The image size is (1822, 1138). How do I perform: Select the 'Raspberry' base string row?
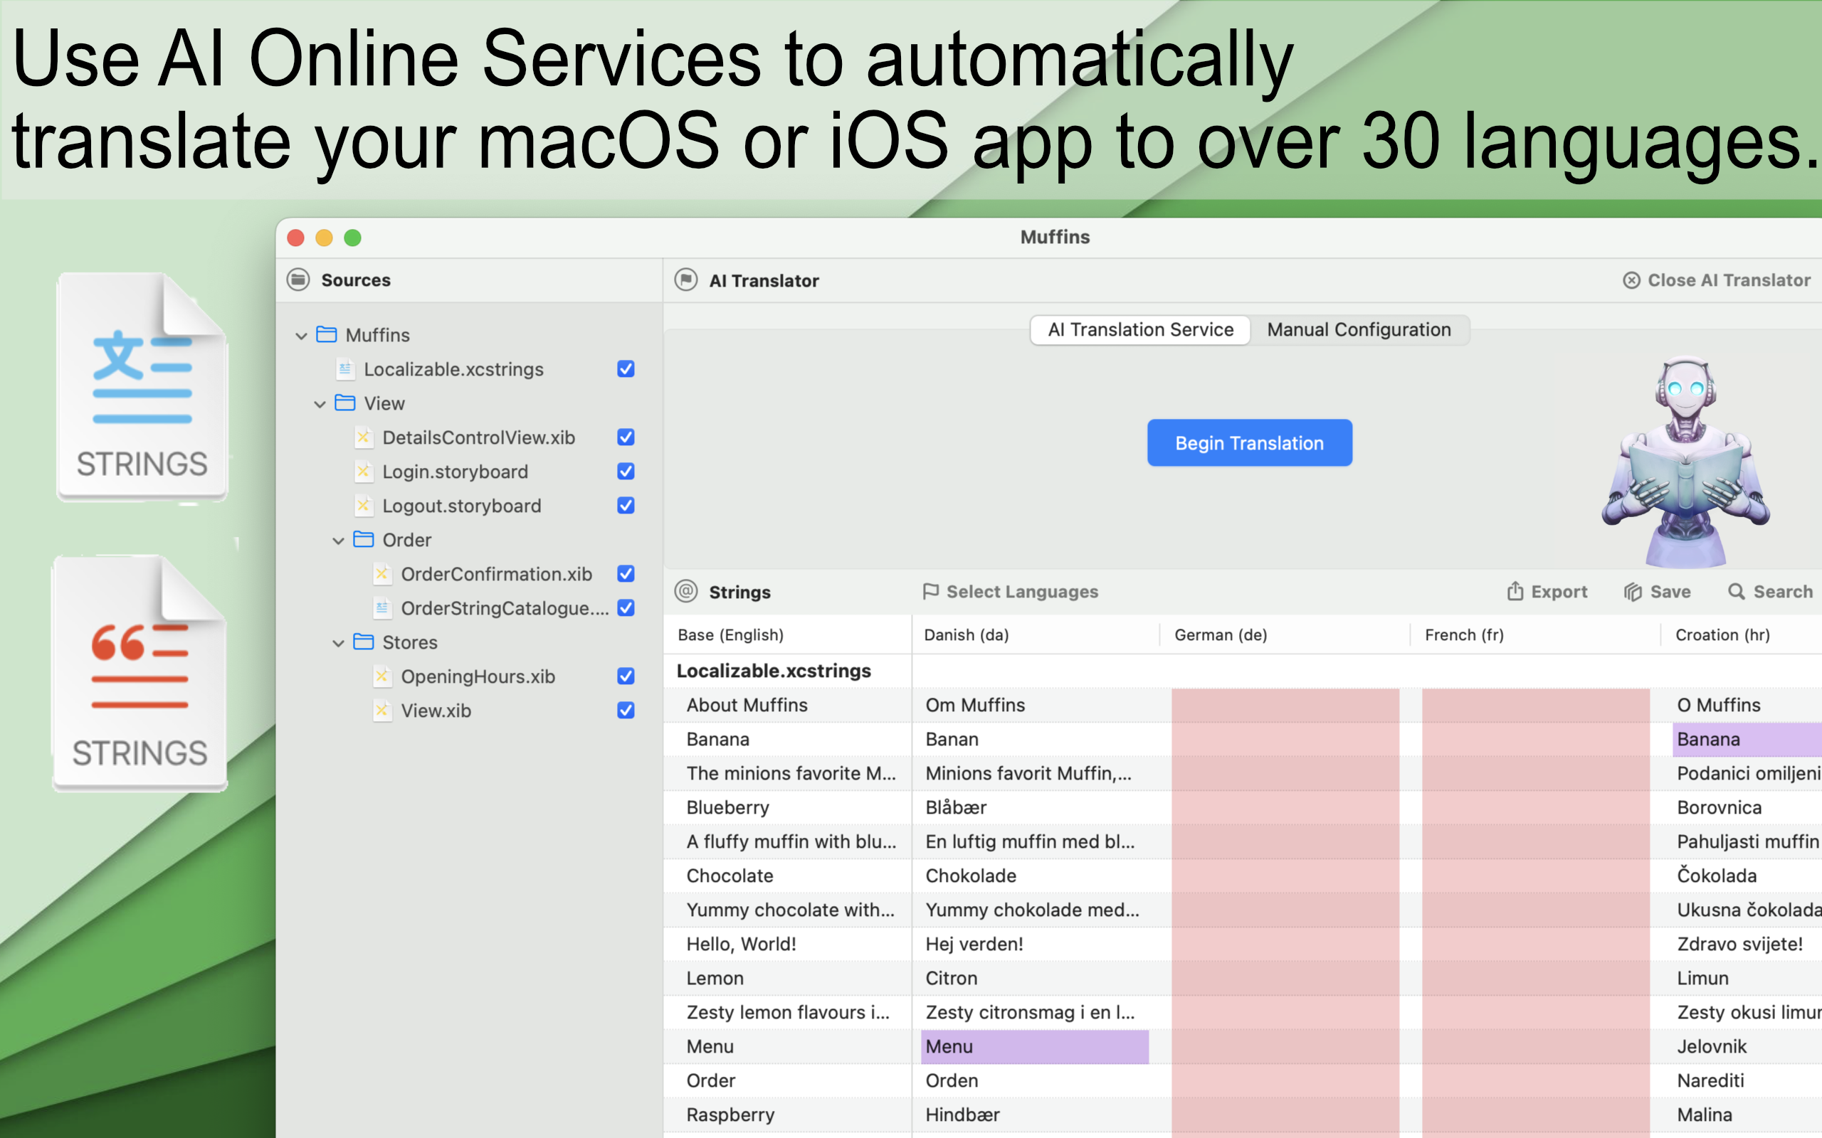pos(788,1115)
